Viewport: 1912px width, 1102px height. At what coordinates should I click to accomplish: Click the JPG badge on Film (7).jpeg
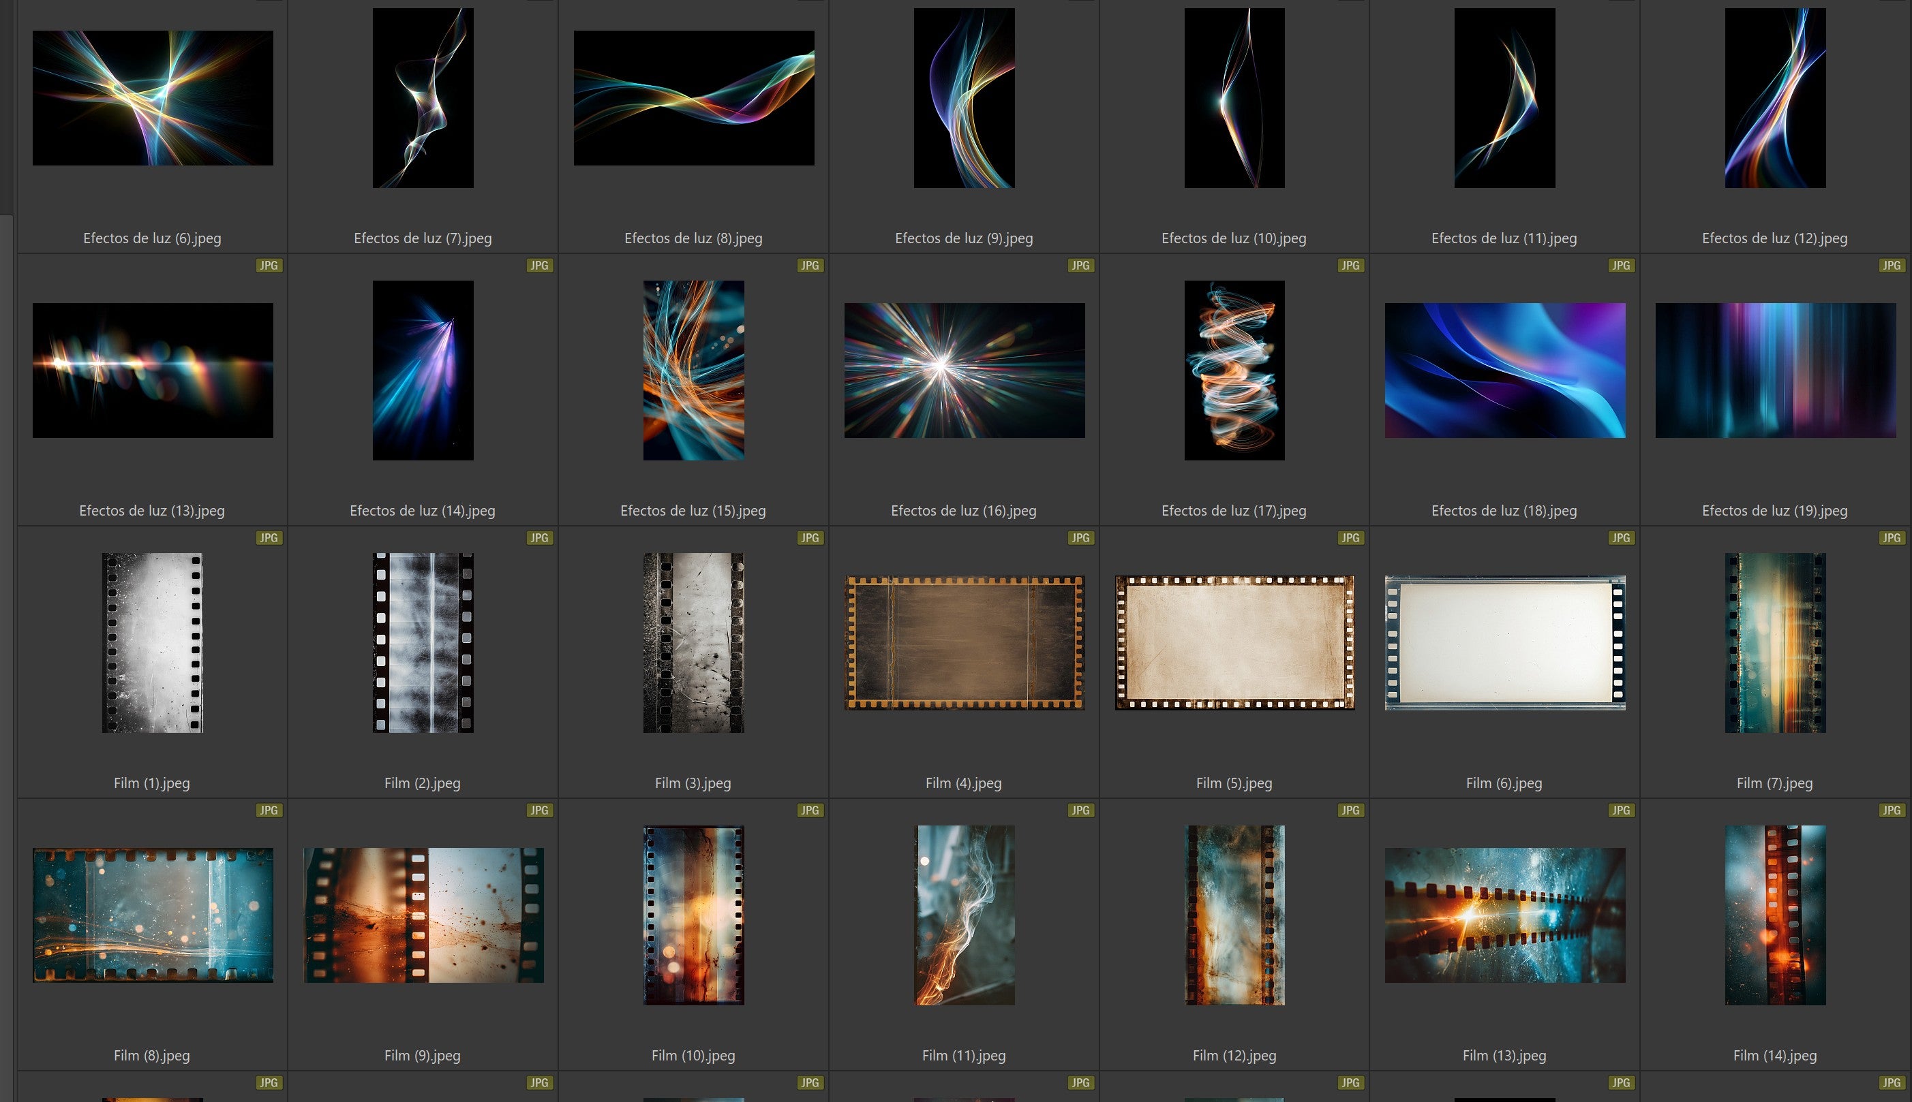coord(1892,538)
